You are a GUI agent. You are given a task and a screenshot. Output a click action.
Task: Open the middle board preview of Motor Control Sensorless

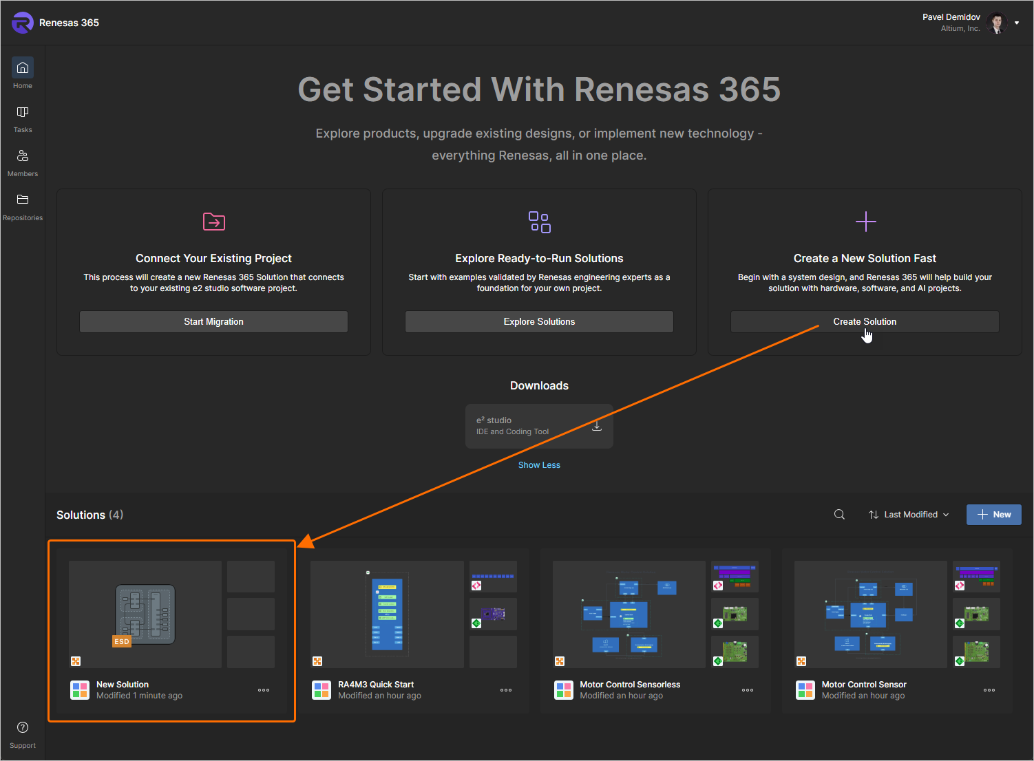click(x=735, y=614)
